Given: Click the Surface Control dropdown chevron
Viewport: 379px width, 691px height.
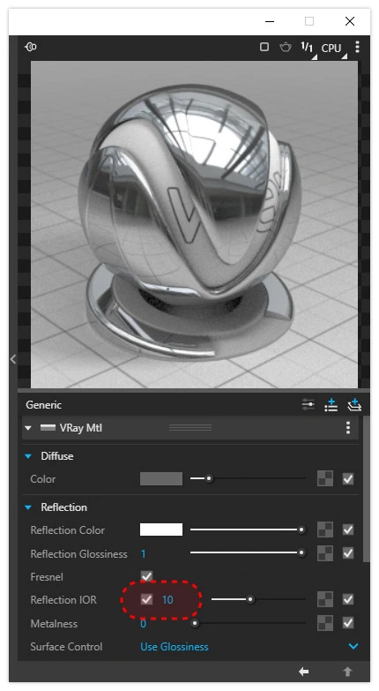Looking at the screenshot, I should 353,647.
